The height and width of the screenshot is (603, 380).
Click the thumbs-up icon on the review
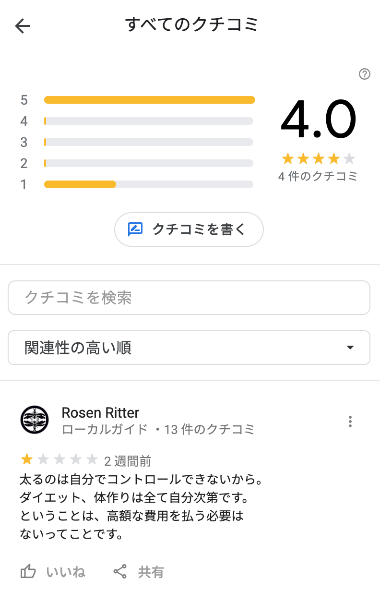pyautogui.click(x=28, y=572)
